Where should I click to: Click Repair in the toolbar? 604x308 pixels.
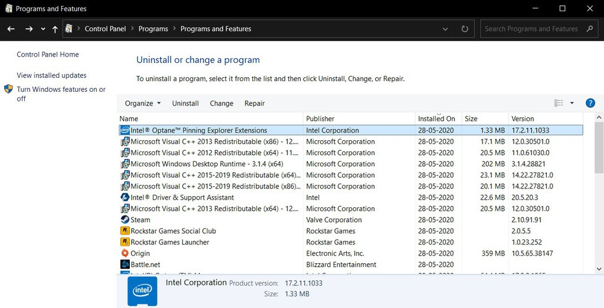(254, 103)
